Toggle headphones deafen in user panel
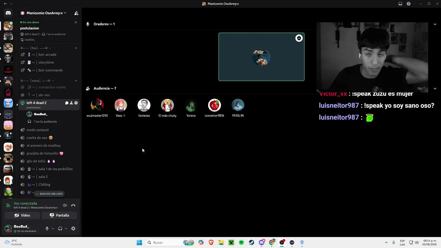Image resolution: width=441 pixels, height=248 pixels. point(60,228)
